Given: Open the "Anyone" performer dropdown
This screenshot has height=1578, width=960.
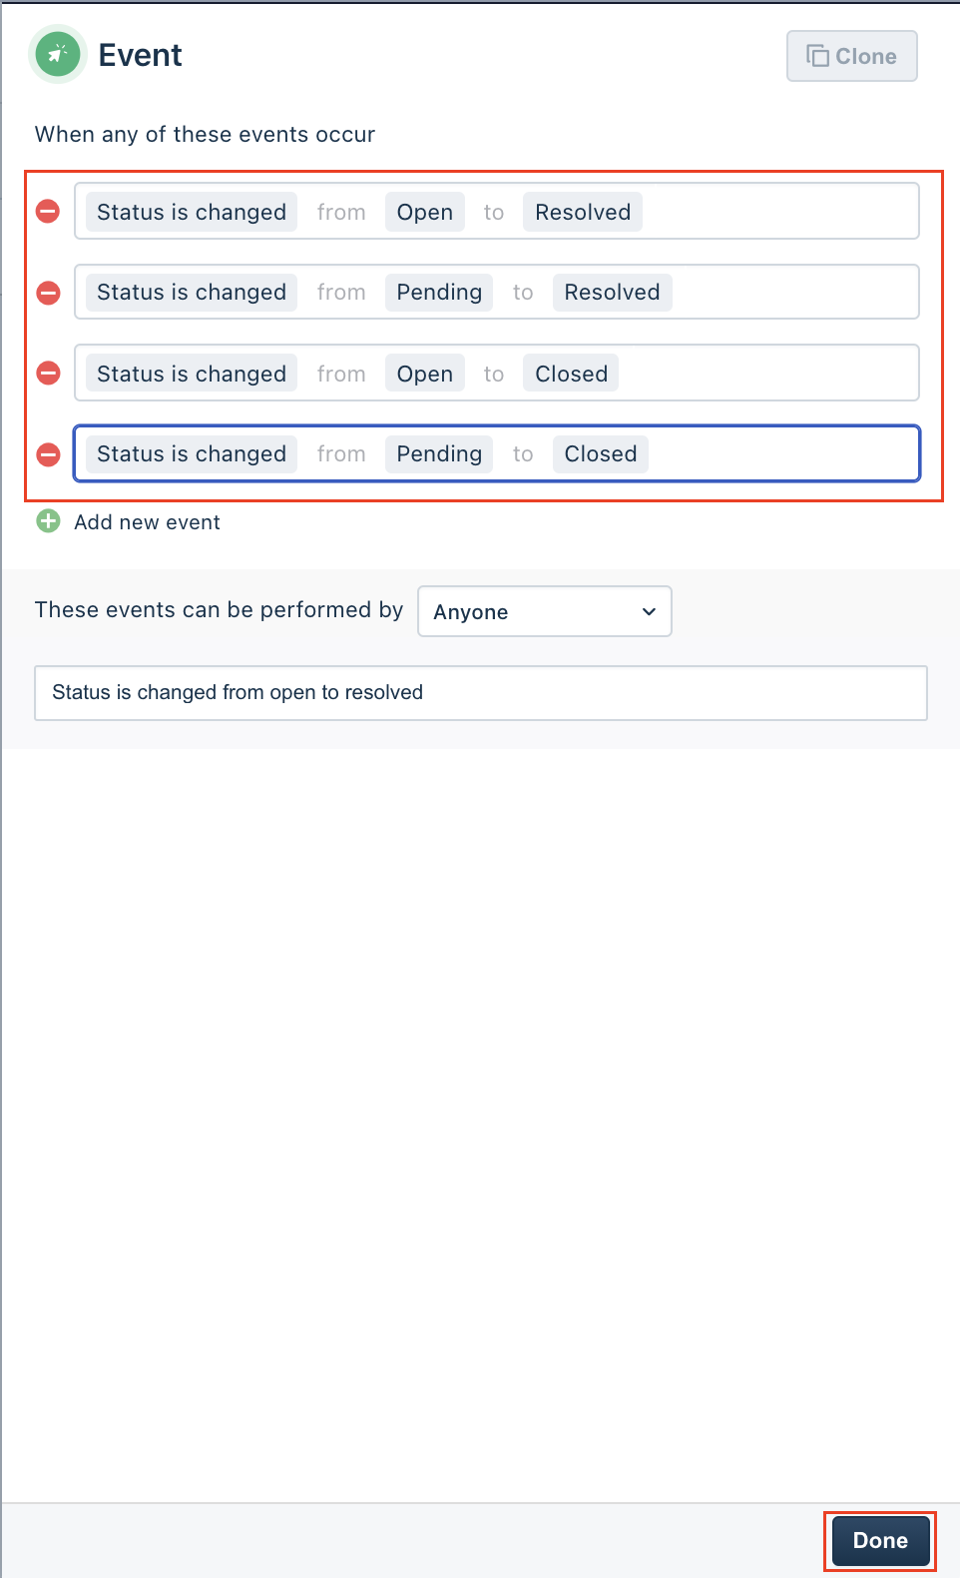Looking at the screenshot, I should click(544, 611).
